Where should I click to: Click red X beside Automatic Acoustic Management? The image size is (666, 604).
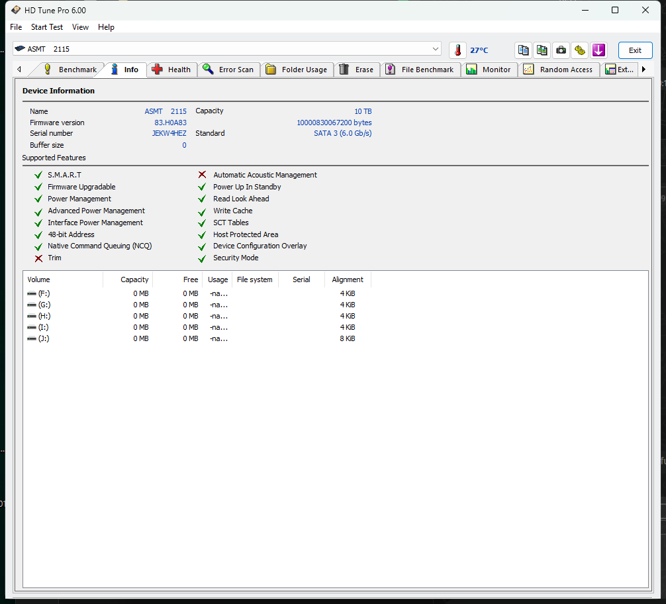[202, 175]
